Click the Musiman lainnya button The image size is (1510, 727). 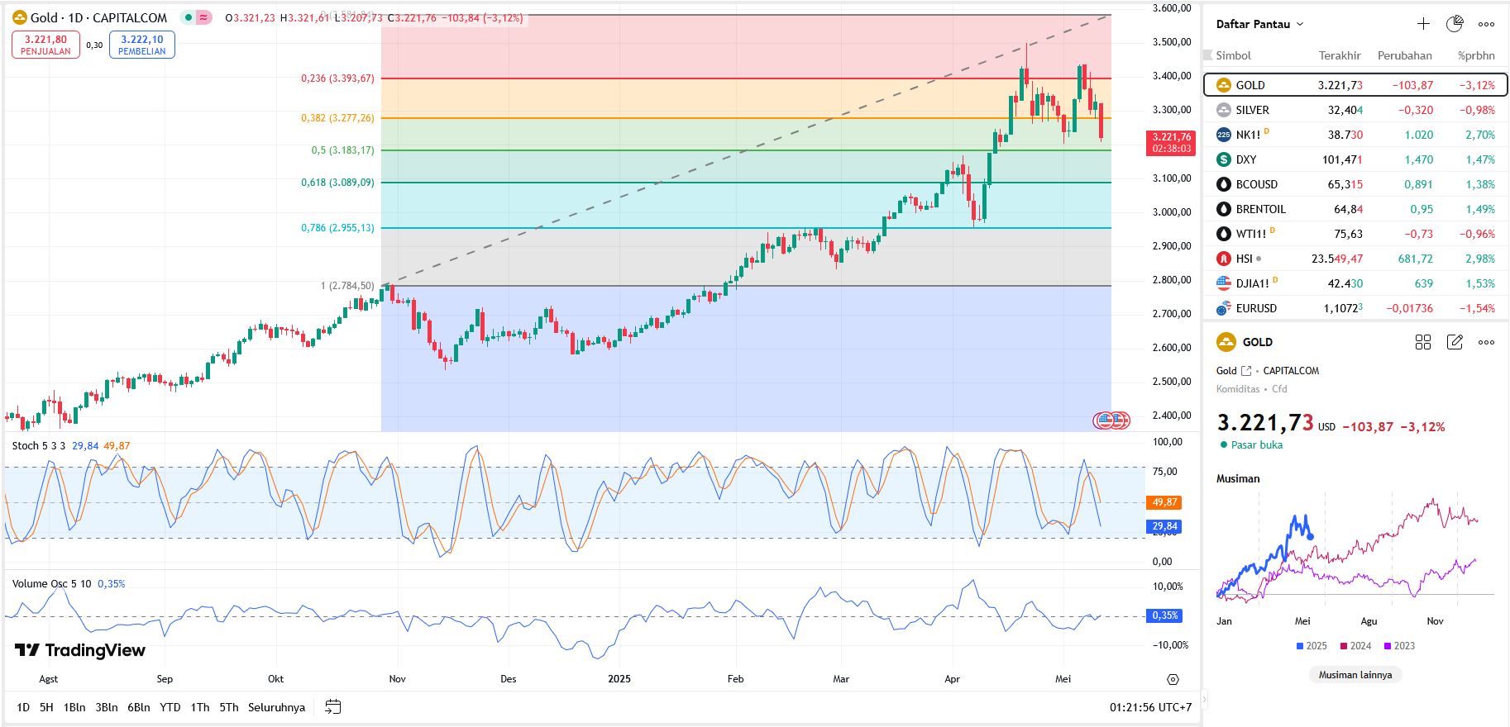(x=1355, y=675)
